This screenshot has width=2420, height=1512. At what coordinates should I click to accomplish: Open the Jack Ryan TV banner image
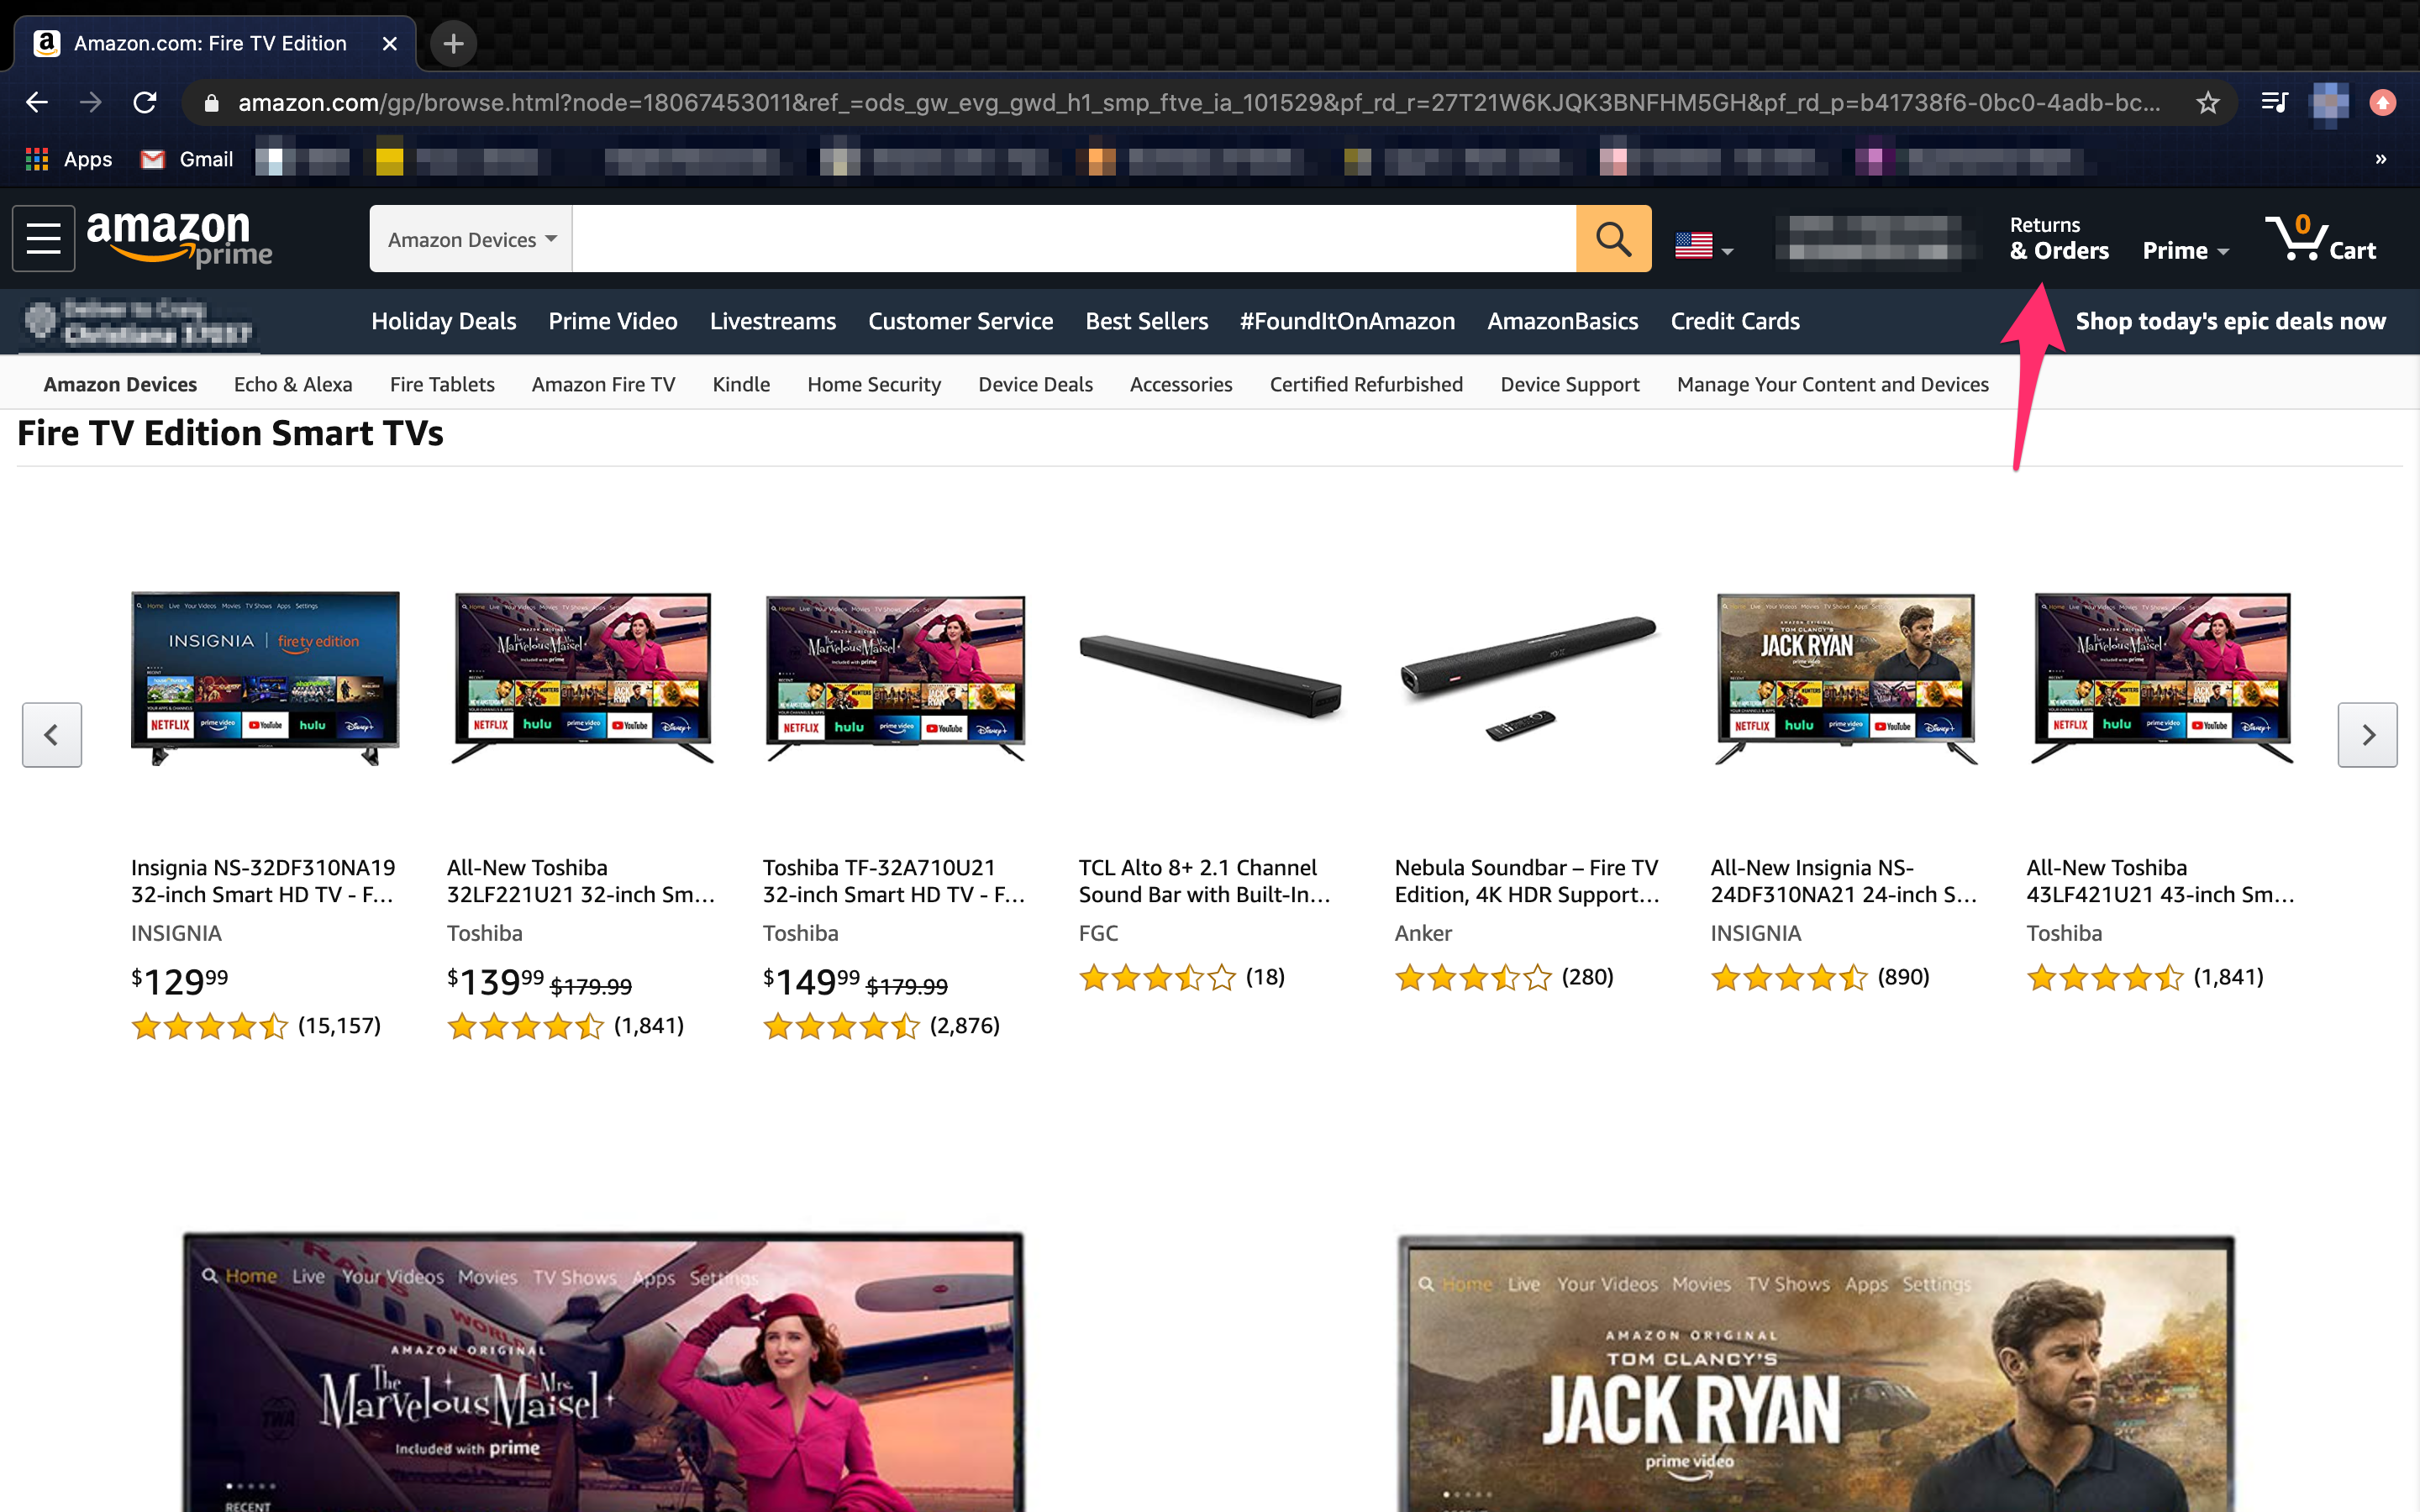tap(1816, 1374)
